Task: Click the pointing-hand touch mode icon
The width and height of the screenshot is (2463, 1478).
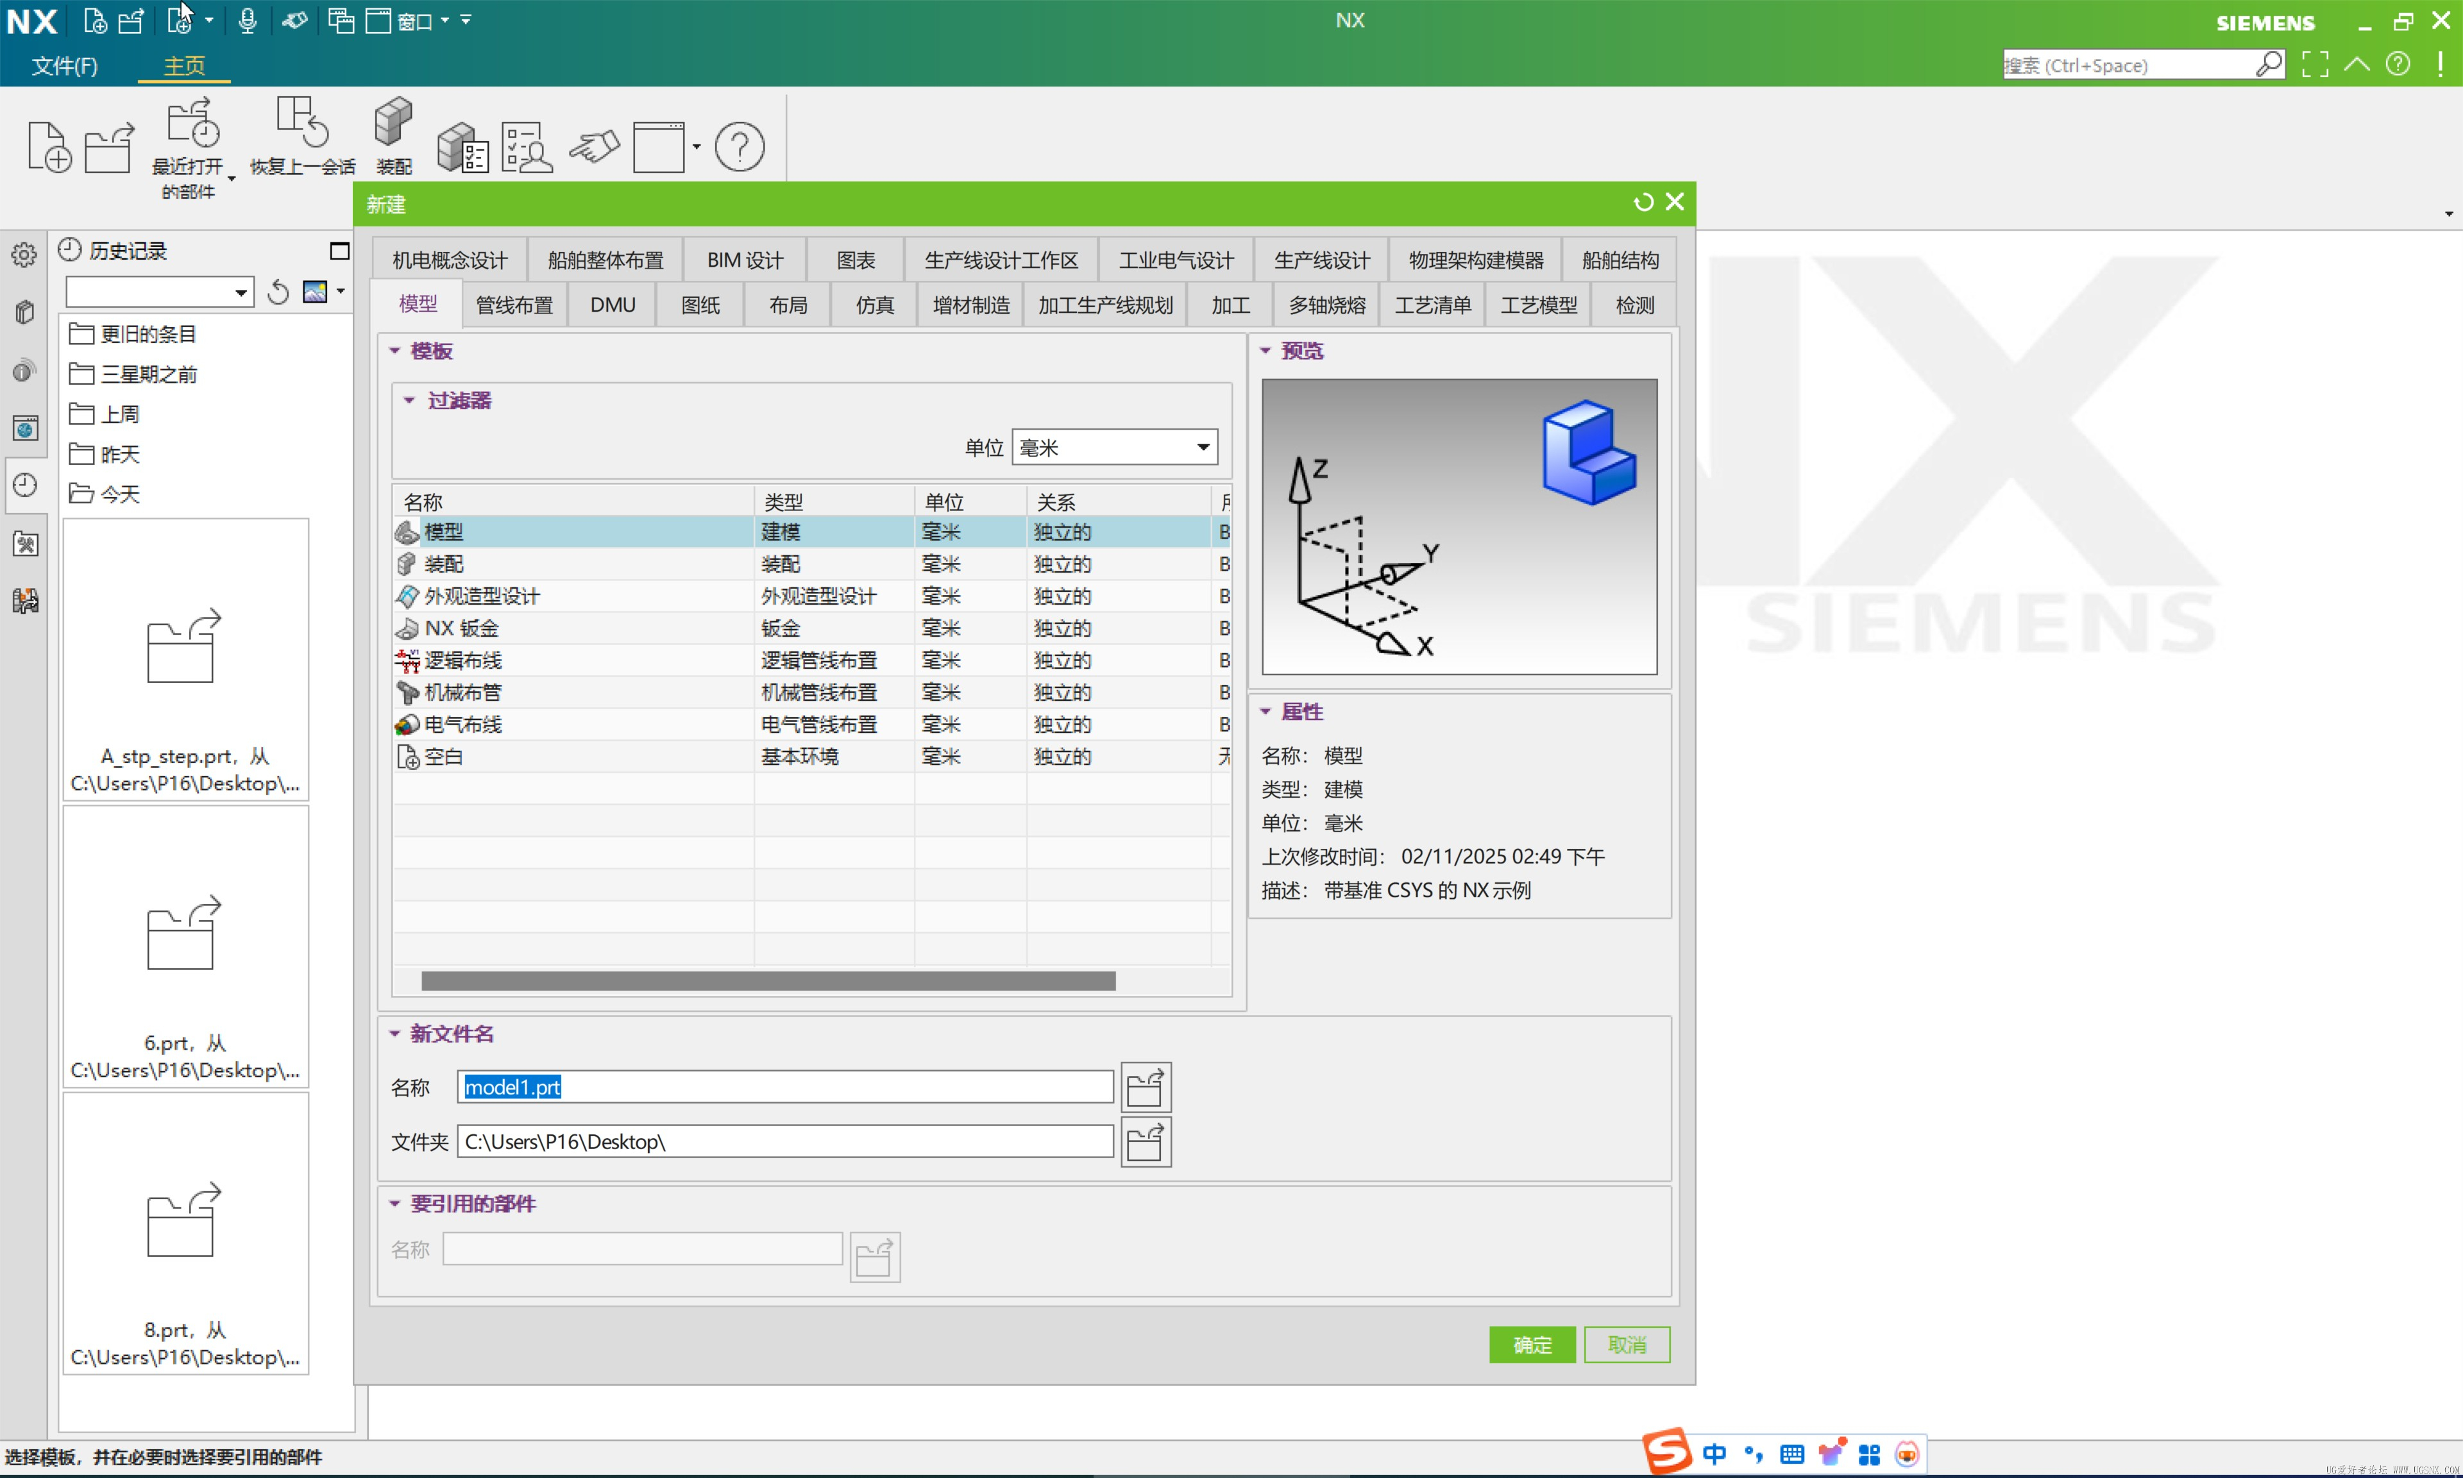Action: [x=593, y=146]
